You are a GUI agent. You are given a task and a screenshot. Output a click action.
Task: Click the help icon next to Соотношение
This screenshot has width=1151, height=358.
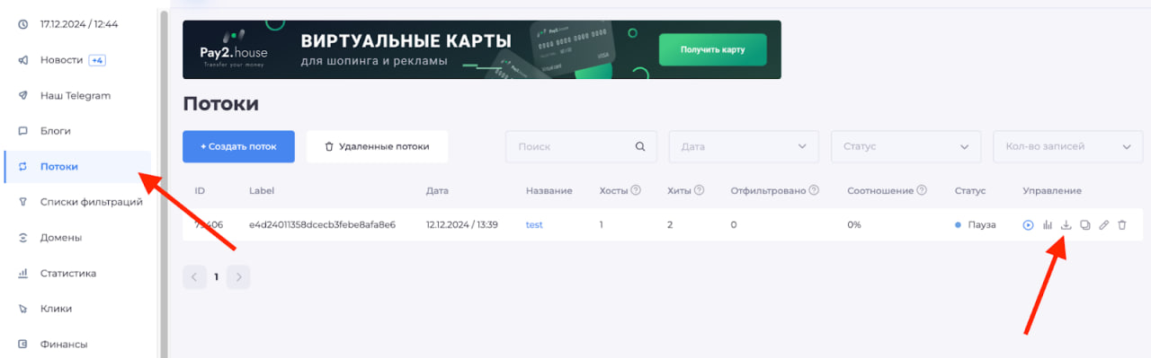click(x=921, y=190)
